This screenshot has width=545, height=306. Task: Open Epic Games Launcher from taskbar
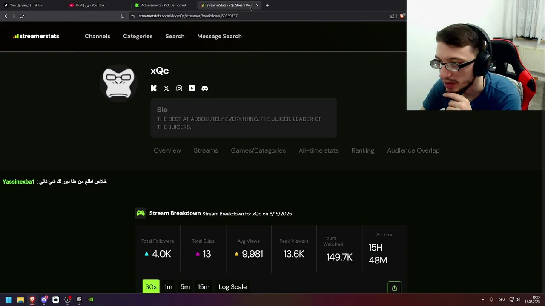pos(79,300)
